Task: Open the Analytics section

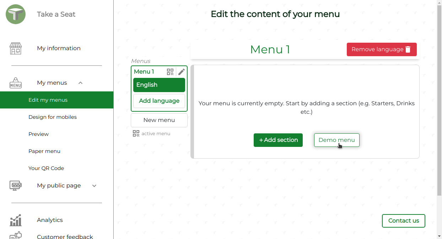Action: coord(50,220)
